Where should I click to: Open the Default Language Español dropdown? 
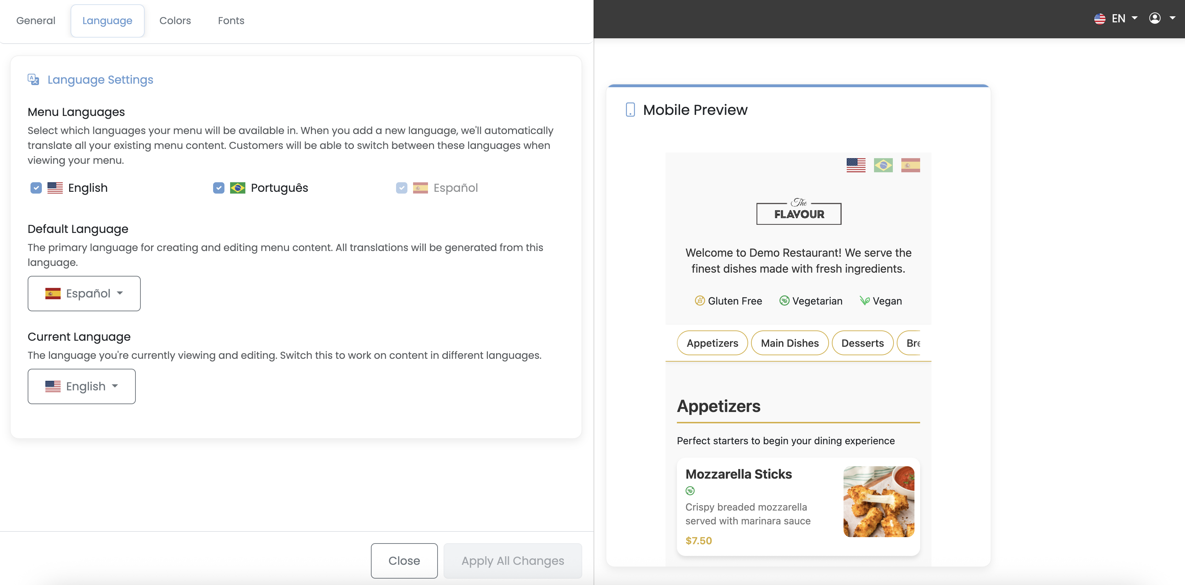[84, 294]
